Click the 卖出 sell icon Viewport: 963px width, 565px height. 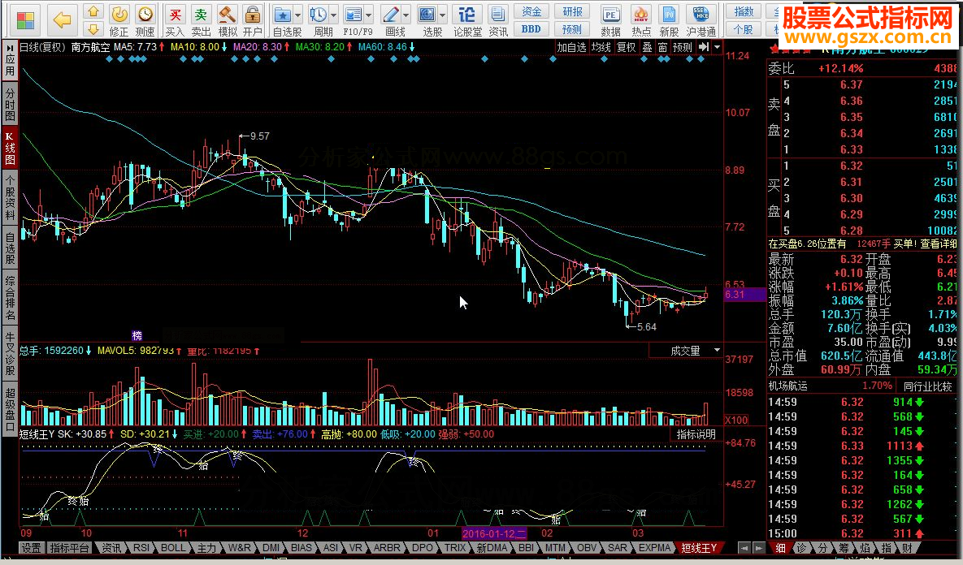coord(201,21)
